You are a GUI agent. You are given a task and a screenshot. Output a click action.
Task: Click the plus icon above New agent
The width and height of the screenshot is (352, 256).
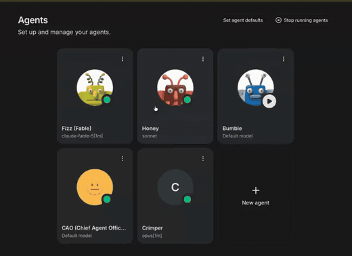tap(256, 190)
